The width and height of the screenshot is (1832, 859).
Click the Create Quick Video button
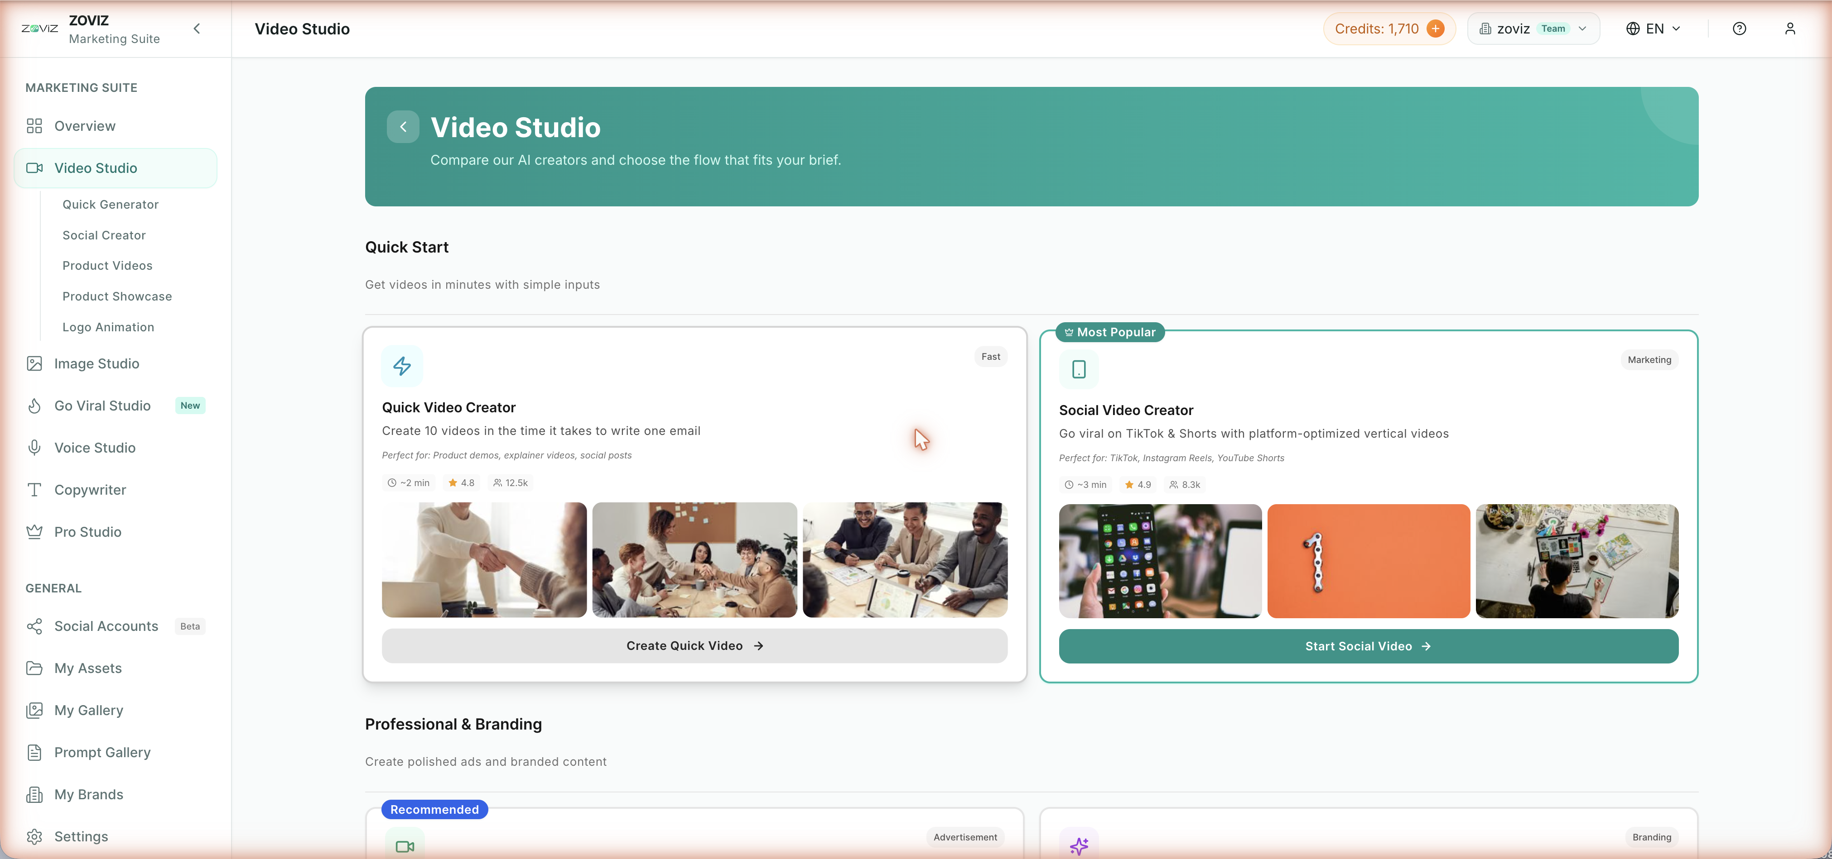tap(694, 646)
